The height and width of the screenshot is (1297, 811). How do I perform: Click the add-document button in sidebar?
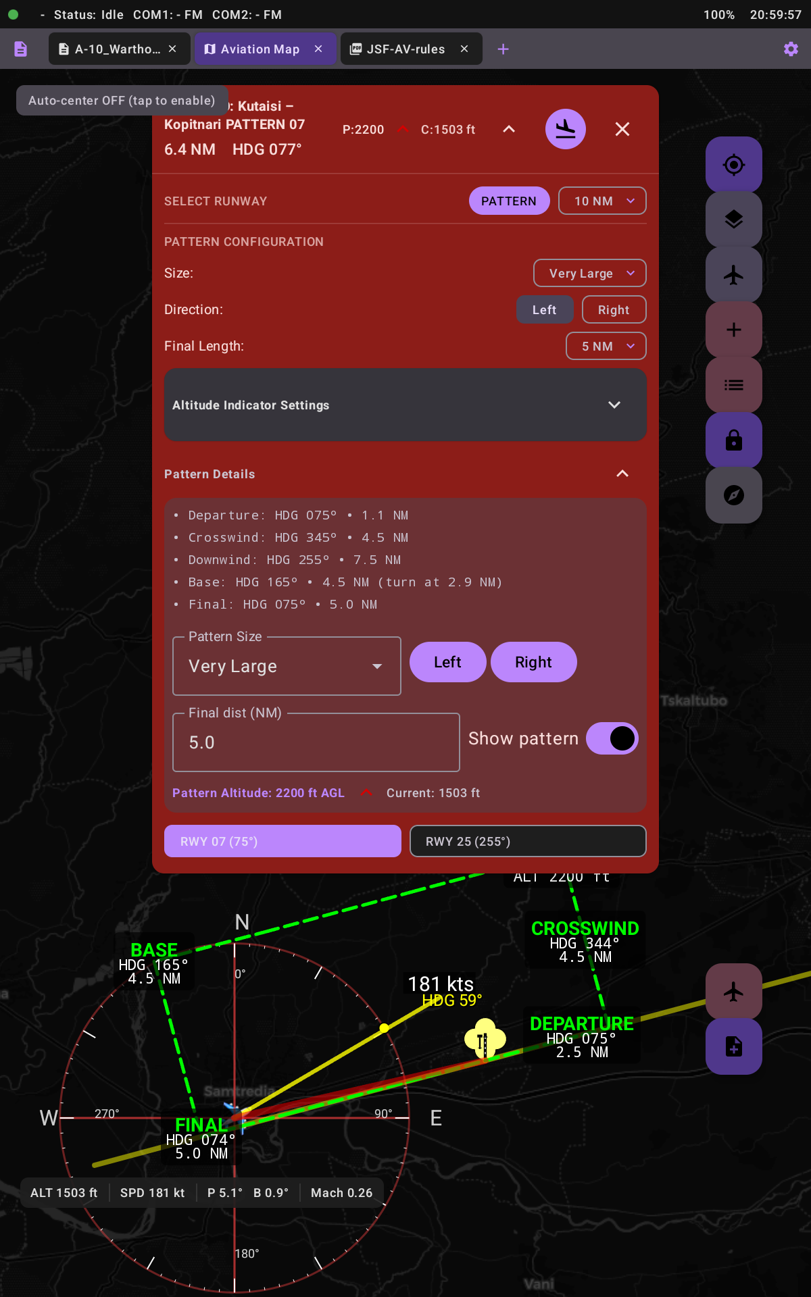pyautogui.click(x=734, y=1046)
